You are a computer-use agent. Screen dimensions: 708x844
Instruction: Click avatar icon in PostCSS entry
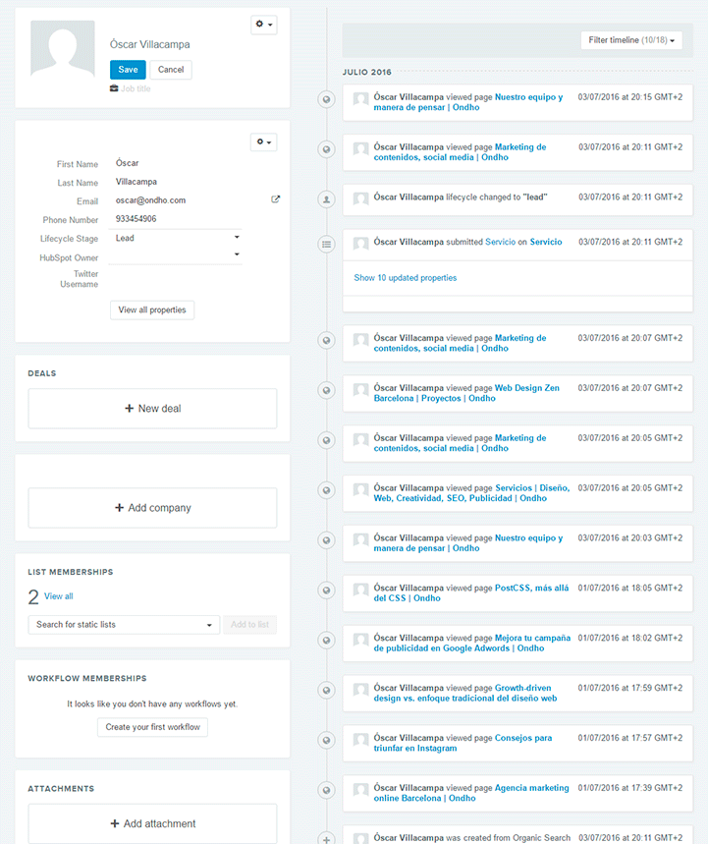[361, 590]
